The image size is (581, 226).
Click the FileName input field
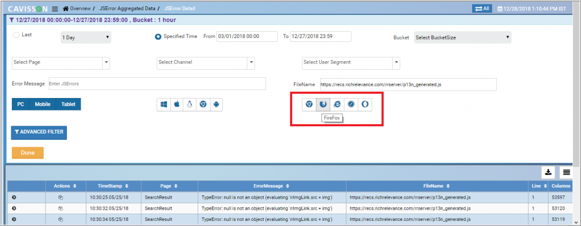pos(409,84)
